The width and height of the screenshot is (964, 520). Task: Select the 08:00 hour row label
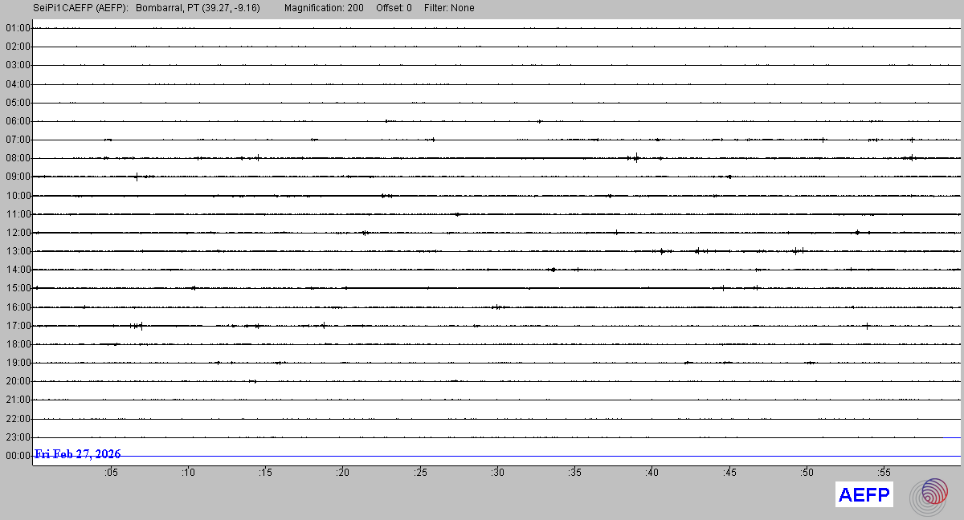click(17, 158)
